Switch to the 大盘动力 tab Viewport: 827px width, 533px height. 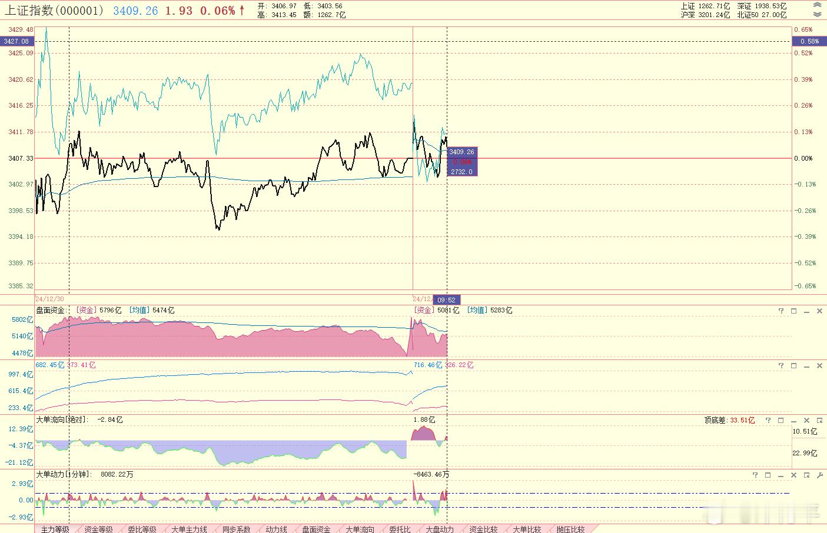click(440, 529)
